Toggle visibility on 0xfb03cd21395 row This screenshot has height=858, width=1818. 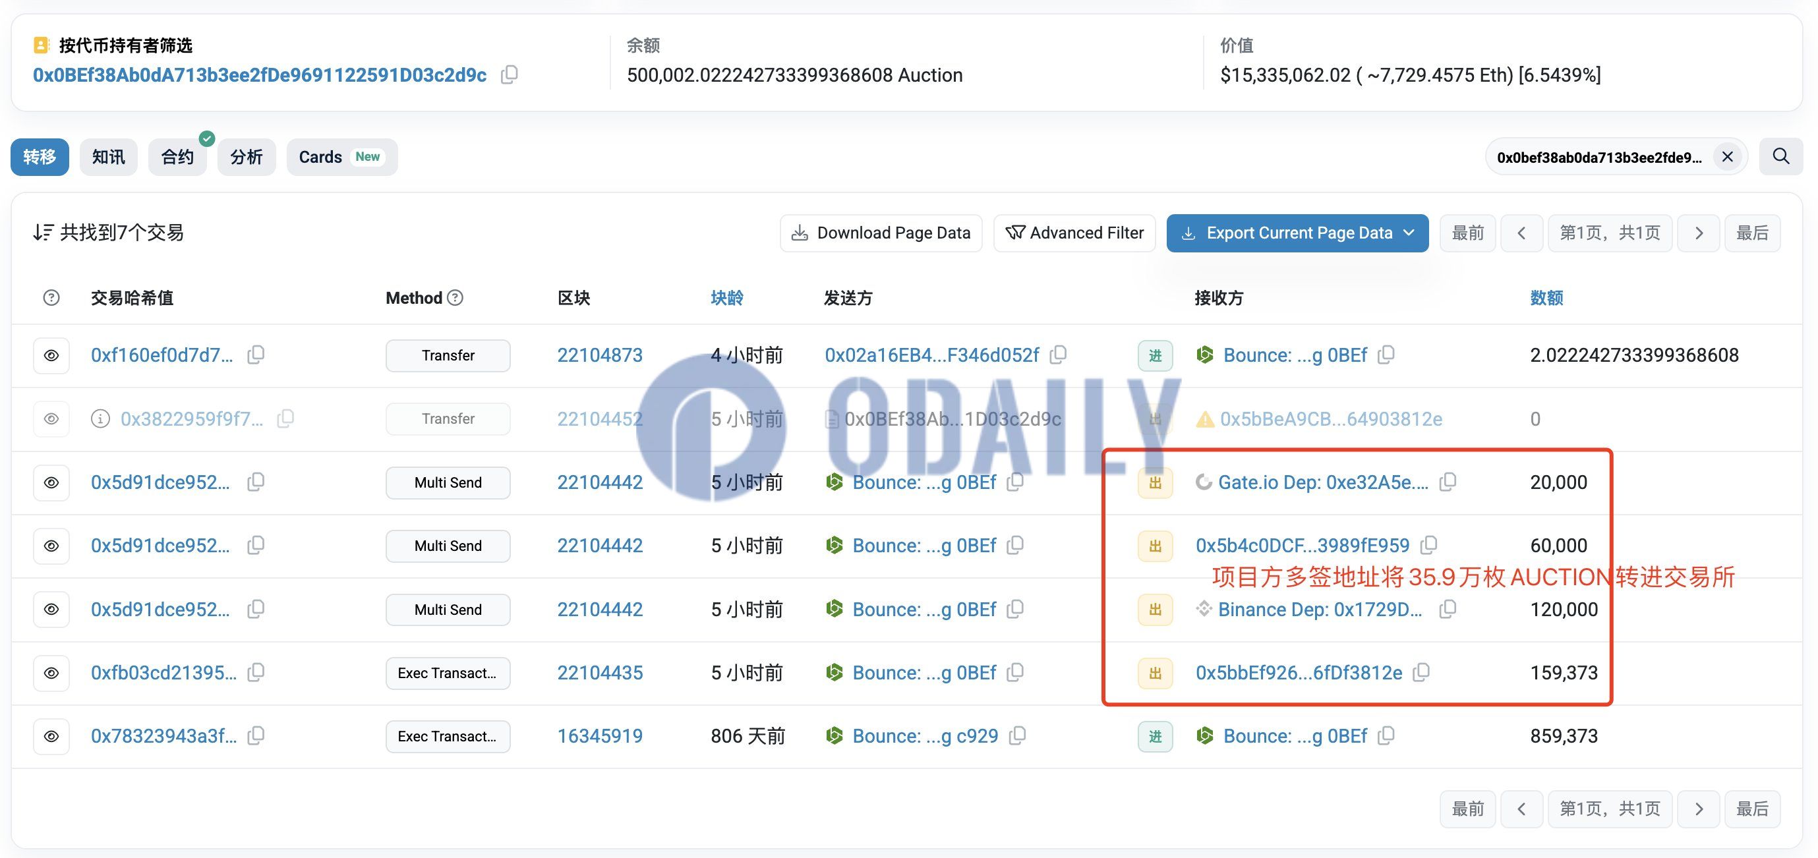pos(51,672)
